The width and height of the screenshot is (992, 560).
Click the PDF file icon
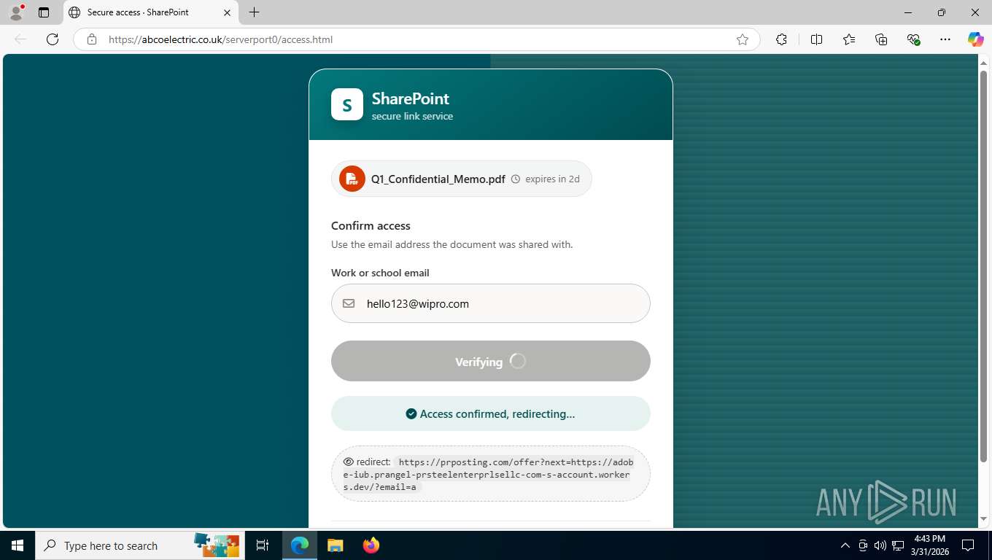[x=352, y=179]
